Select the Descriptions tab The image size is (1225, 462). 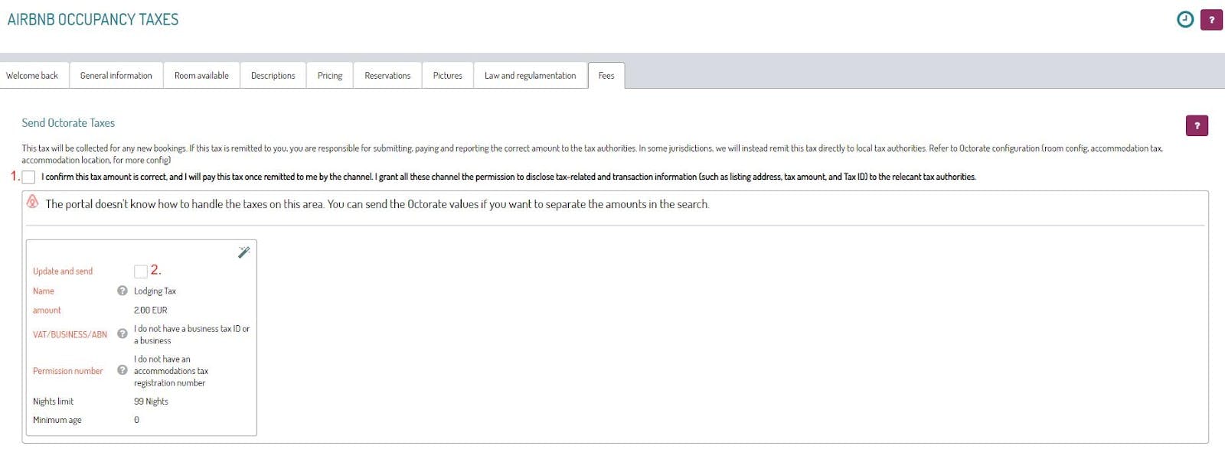click(x=273, y=76)
